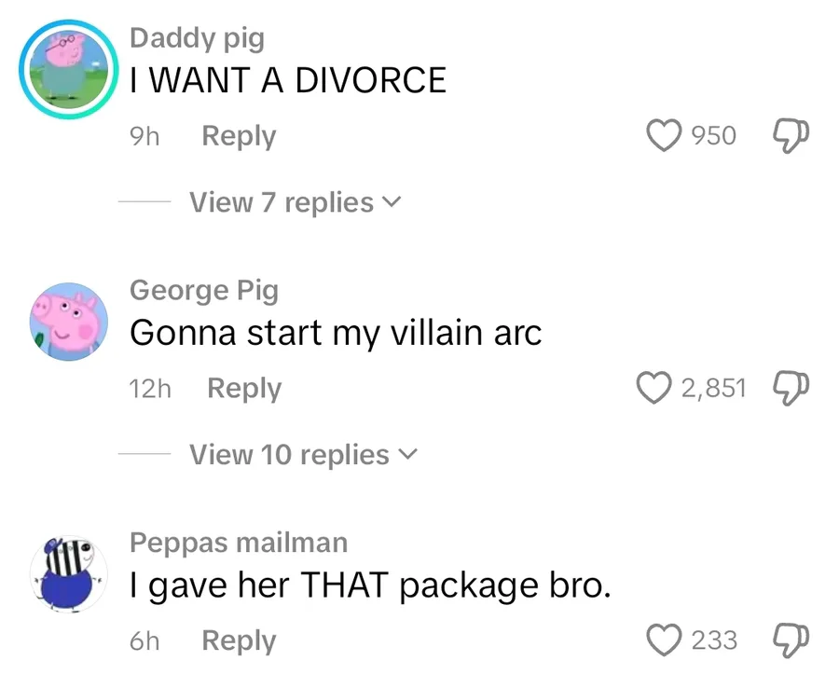Like George Pig's villain arc comment
The width and height of the screenshot is (839, 688).
click(653, 387)
